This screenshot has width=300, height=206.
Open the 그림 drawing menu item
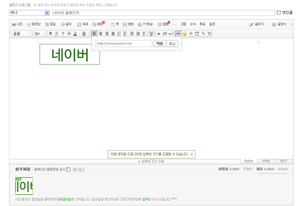click(x=183, y=24)
